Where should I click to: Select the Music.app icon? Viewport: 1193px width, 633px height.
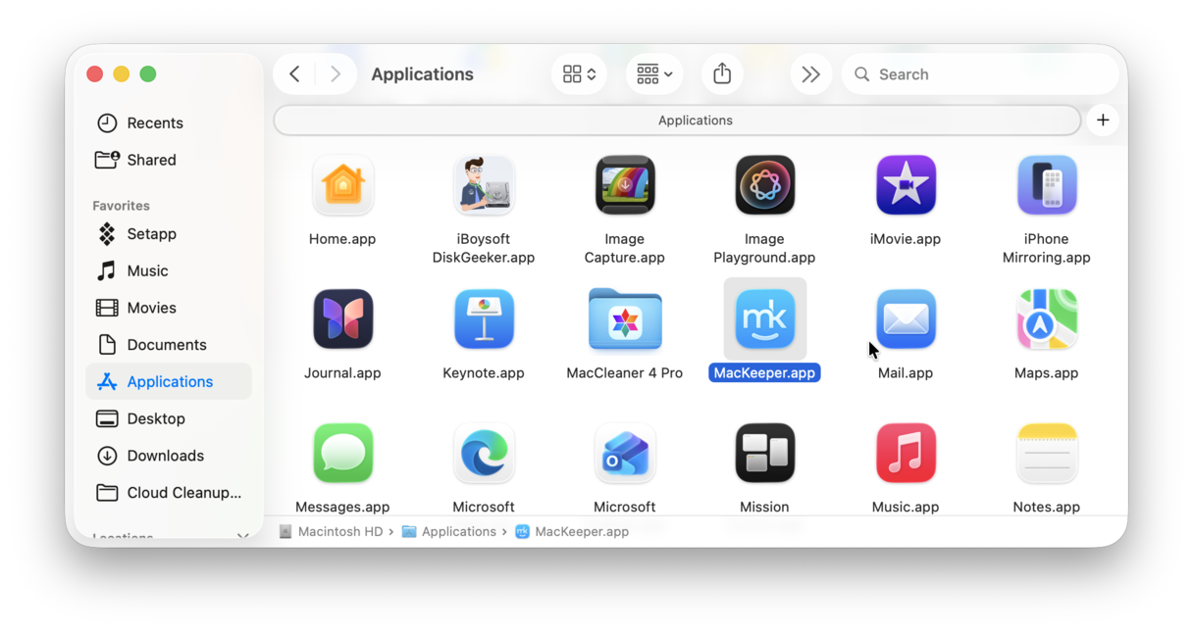pos(906,454)
